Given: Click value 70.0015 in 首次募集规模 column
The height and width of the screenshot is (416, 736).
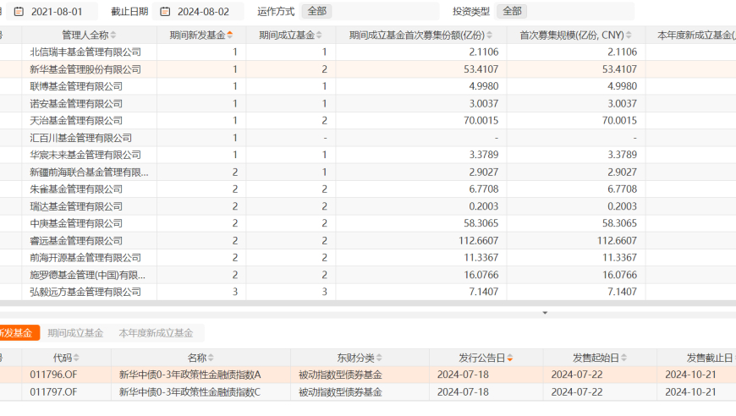Looking at the screenshot, I should (619, 121).
